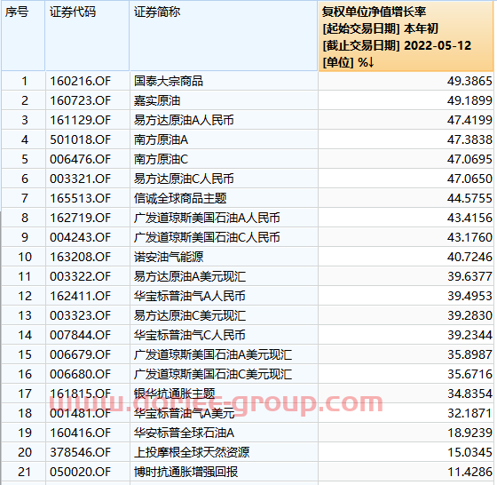Select fund code 160216.OF
This screenshot has height=485, width=497.
coord(80,81)
